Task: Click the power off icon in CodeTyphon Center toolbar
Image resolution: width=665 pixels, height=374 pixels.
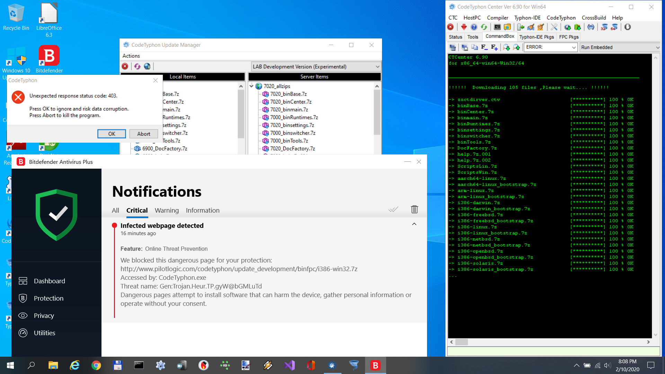Action: 628,27
